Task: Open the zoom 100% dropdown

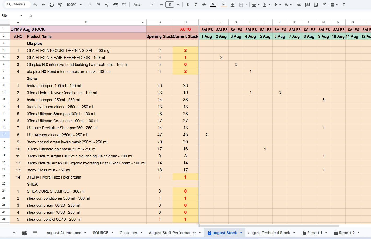Action: tap(74, 5)
